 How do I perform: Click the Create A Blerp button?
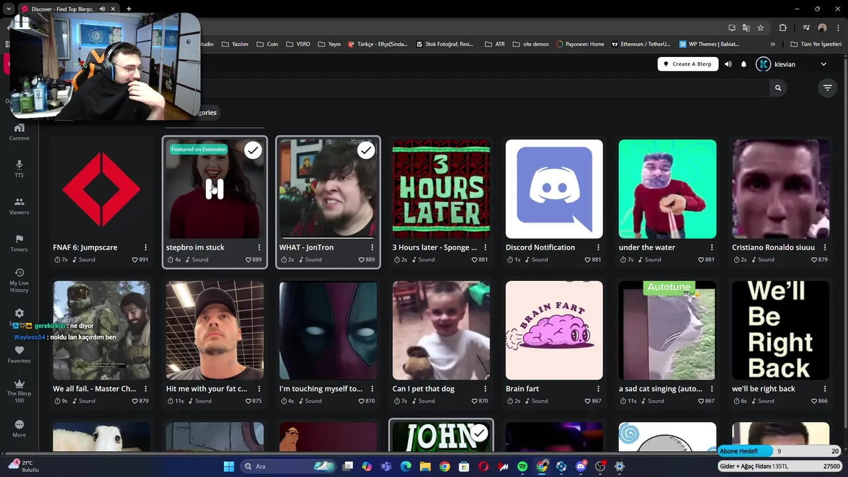point(688,64)
